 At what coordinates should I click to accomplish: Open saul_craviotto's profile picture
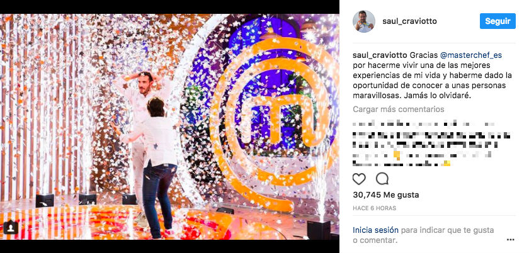pyautogui.click(x=364, y=21)
